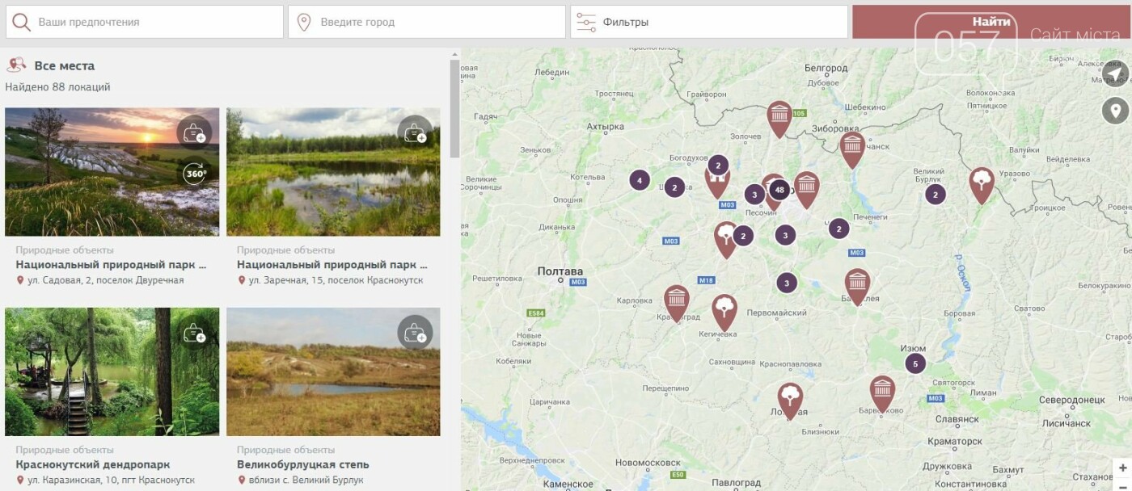Click the map navigation arrow icon

click(x=1115, y=74)
